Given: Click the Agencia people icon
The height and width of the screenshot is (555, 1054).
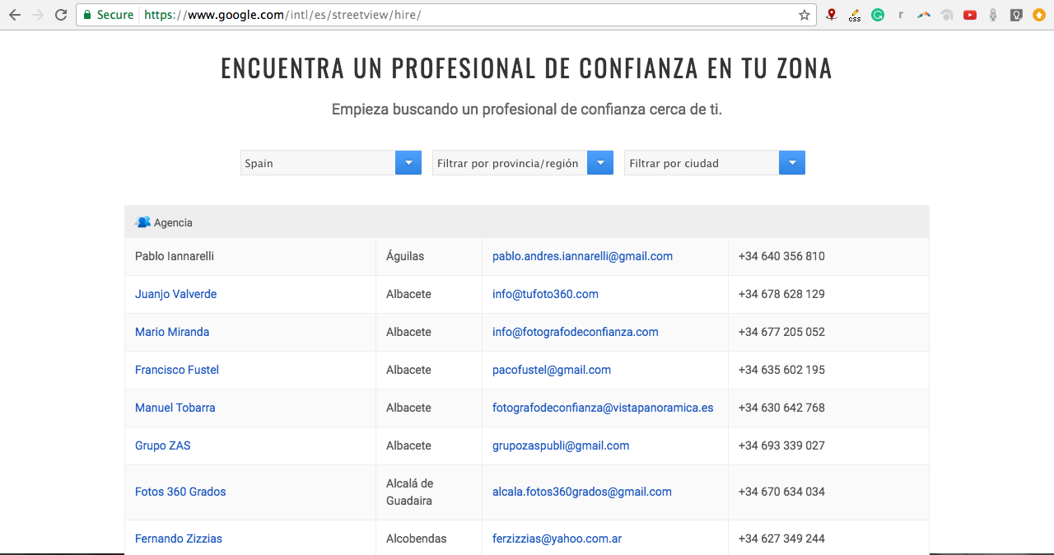Looking at the screenshot, I should (142, 222).
